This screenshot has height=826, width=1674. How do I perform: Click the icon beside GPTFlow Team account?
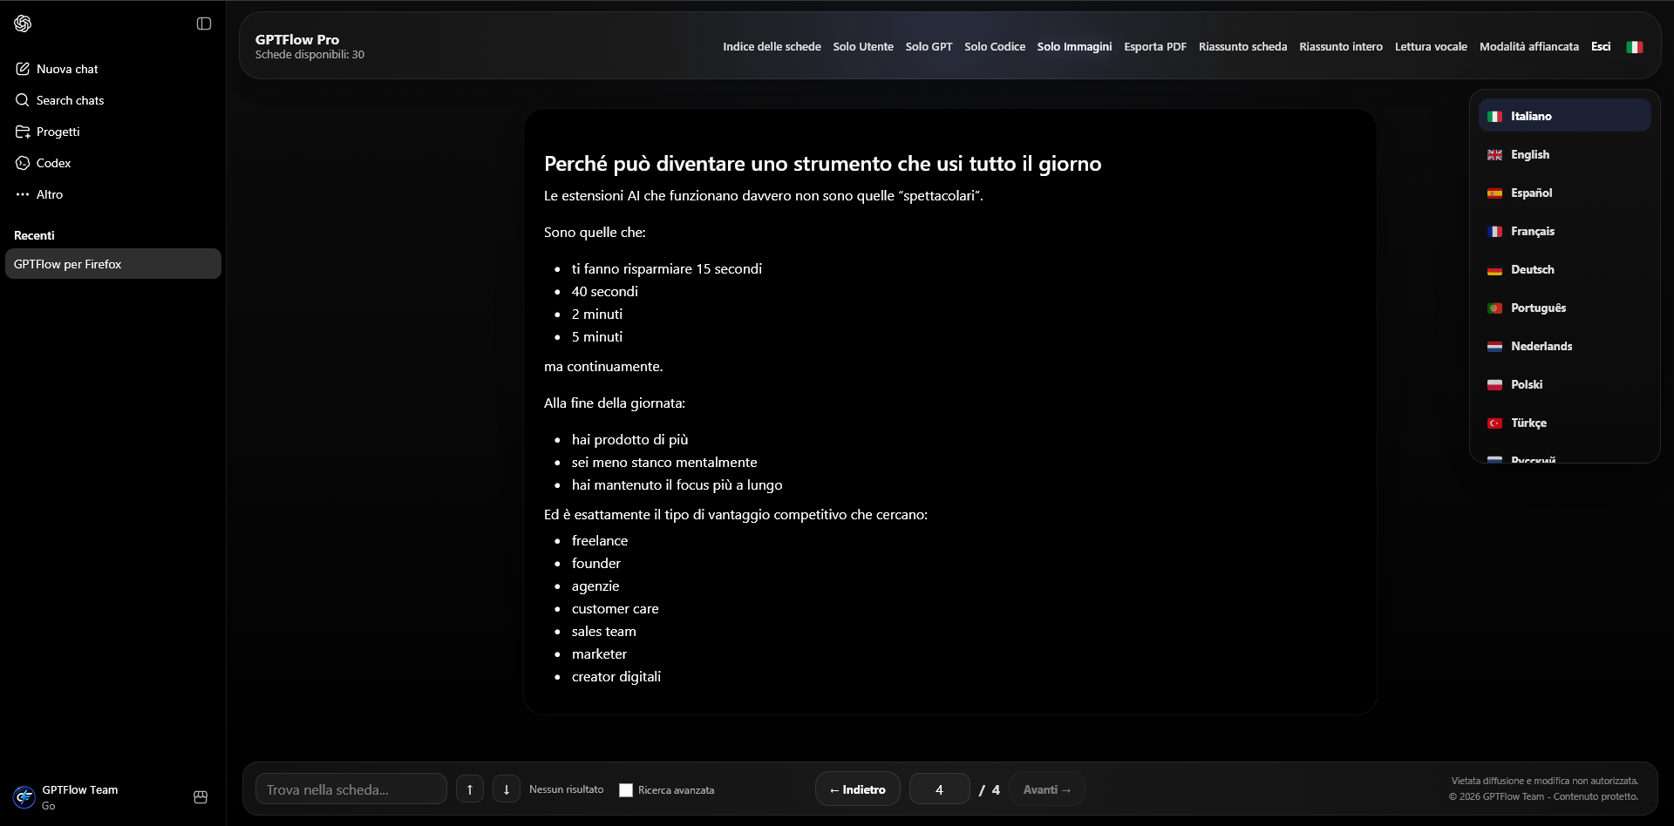click(201, 797)
